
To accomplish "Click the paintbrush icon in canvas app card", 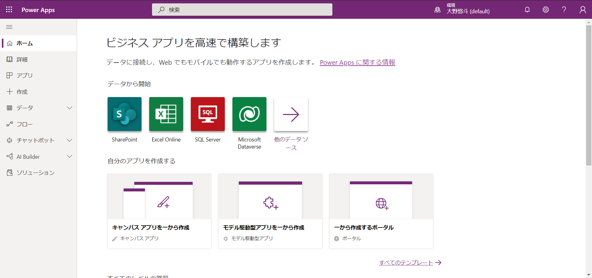I will pyautogui.click(x=163, y=202).
